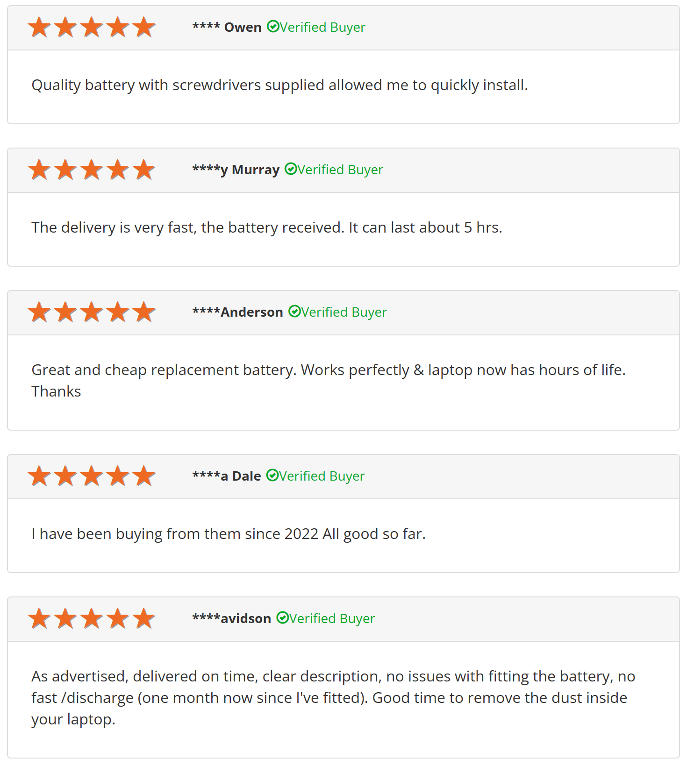Click the star rating on avidson's review
Viewport: 687px width, 766px height.
click(x=91, y=618)
